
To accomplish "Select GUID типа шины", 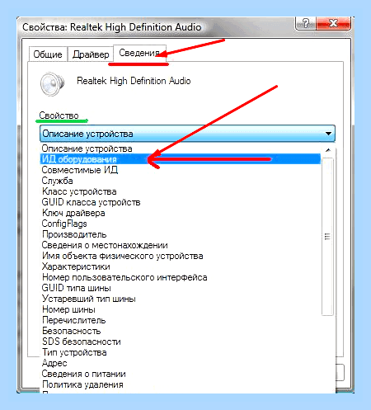I will (x=181, y=288).
